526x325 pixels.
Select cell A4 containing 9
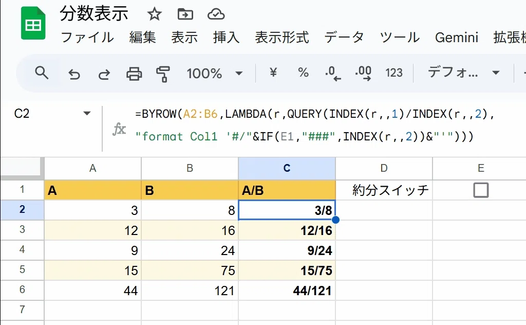[92, 250]
